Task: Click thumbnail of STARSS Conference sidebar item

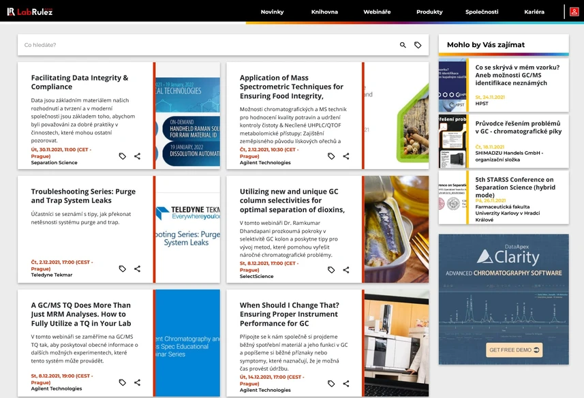Action: point(452,198)
